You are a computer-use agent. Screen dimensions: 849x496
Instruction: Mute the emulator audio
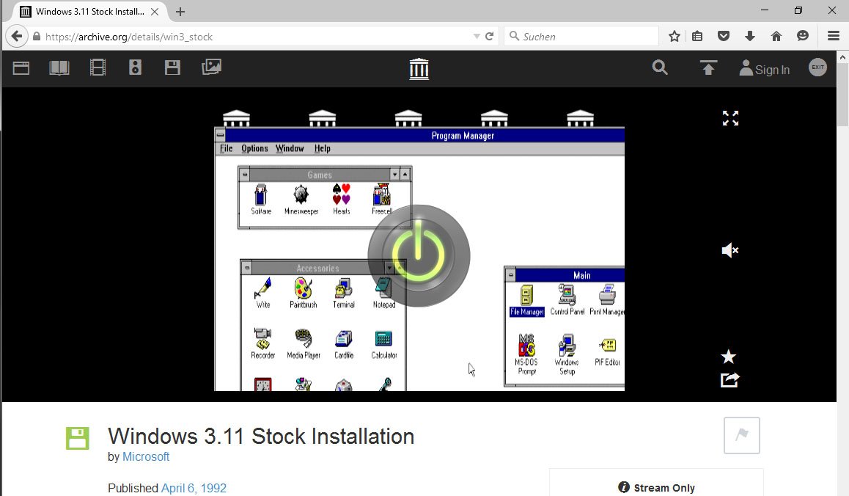[x=729, y=250]
